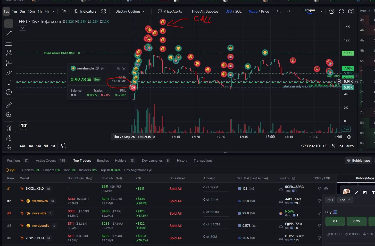Click Hide All Bubbles
Viewport: 375px width, 246px height.
(x=205, y=11)
